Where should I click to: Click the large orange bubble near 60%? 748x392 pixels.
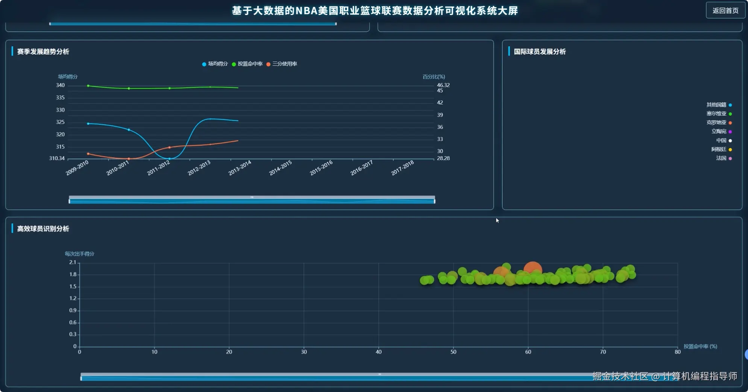click(533, 269)
